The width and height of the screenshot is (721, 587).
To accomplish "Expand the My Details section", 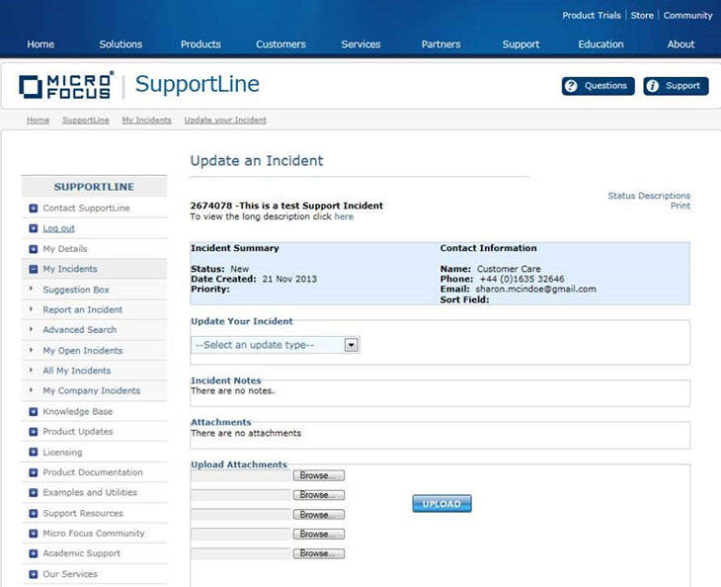I will click(x=34, y=249).
